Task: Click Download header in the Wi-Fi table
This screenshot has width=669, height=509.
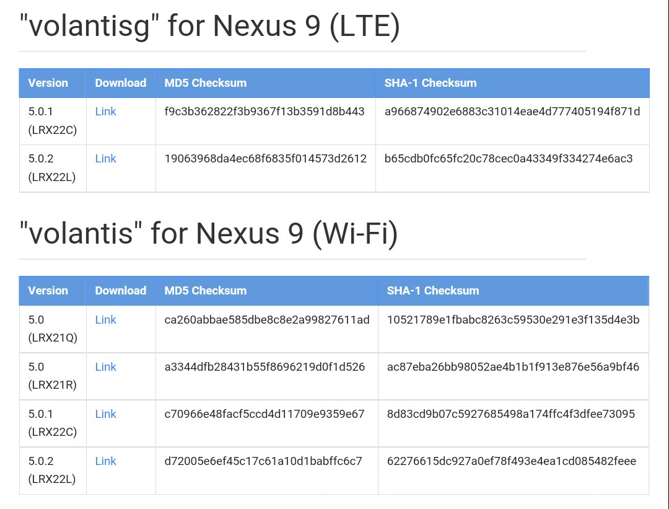Action: [120, 291]
